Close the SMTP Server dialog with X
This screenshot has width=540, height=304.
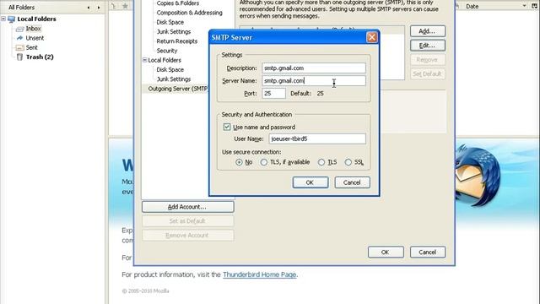click(371, 37)
